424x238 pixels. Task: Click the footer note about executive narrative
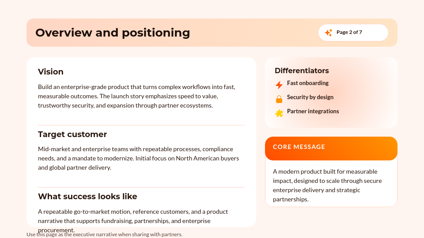[x=104, y=234]
